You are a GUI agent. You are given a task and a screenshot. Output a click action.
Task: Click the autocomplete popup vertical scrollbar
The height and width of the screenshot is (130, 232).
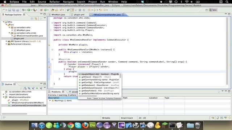click(120, 76)
